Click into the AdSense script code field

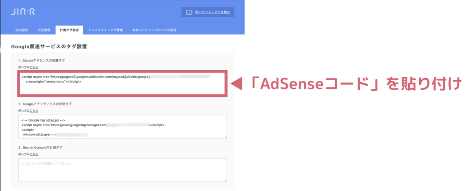122,83
